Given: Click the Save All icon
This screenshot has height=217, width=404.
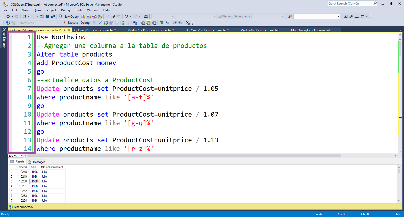Looking at the screenshot, I should 53,16.
